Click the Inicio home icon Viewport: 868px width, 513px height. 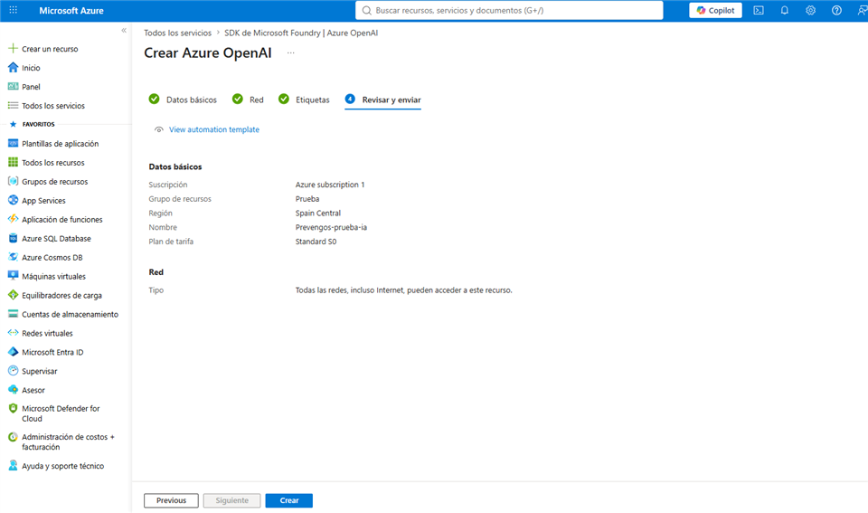click(x=13, y=68)
